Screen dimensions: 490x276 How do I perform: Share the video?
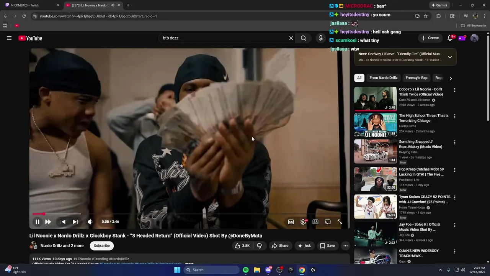pyautogui.click(x=280, y=246)
